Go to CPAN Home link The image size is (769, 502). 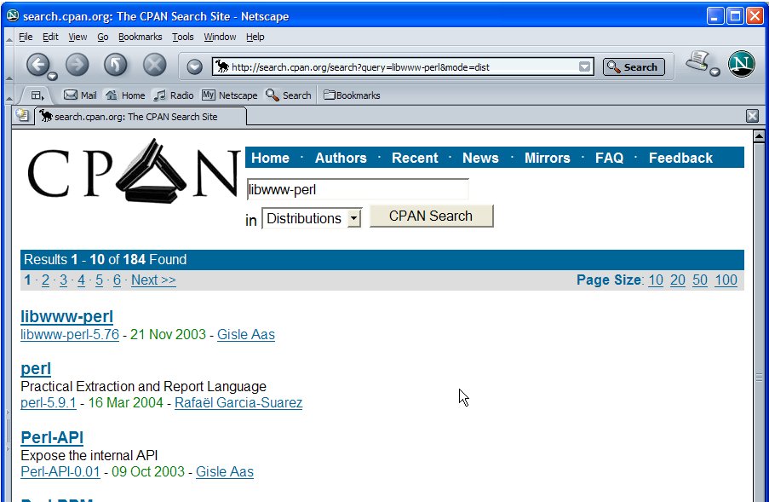click(x=270, y=158)
